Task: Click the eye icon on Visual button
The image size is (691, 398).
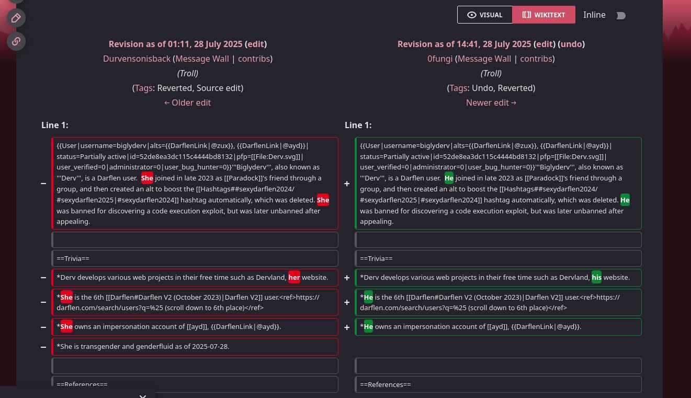Action: (x=472, y=15)
